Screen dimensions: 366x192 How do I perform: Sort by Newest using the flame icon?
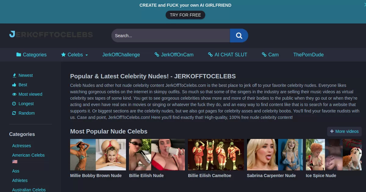point(23,75)
